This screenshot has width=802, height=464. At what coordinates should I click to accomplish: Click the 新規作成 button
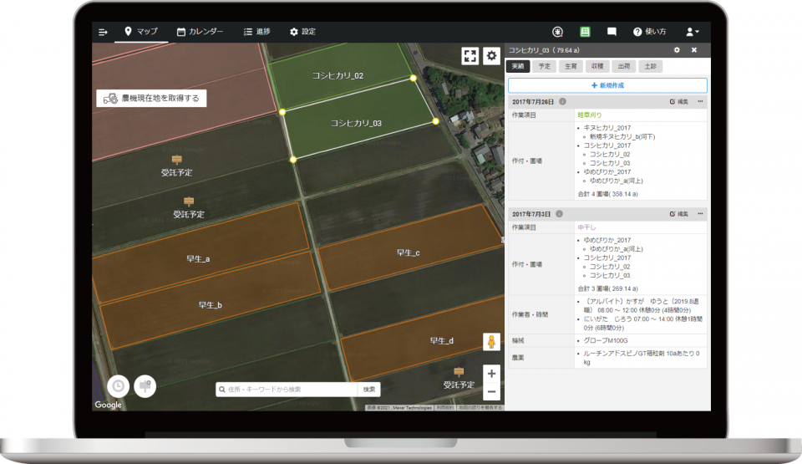(x=607, y=85)
